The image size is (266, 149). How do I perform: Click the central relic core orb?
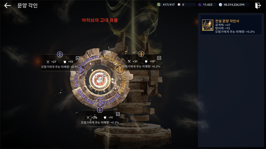pos(100,80)
